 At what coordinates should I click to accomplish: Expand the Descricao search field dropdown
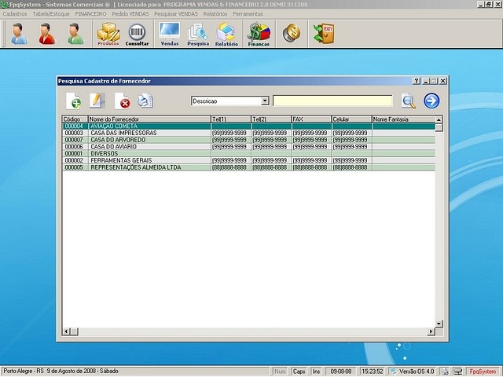coord(265,101)
